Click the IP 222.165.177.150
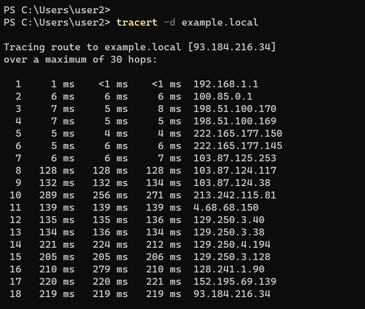Screen dimensions: 365x309 coord(238,133)
